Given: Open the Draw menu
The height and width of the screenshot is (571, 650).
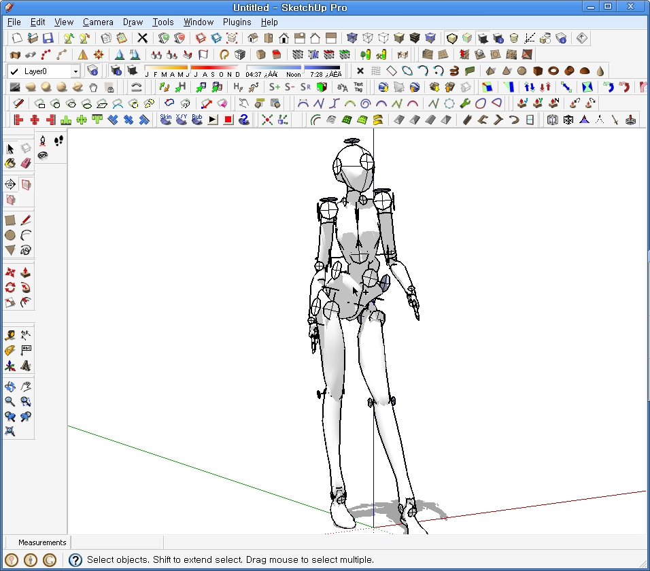Looking at the screenshot, I should (133, 22).
